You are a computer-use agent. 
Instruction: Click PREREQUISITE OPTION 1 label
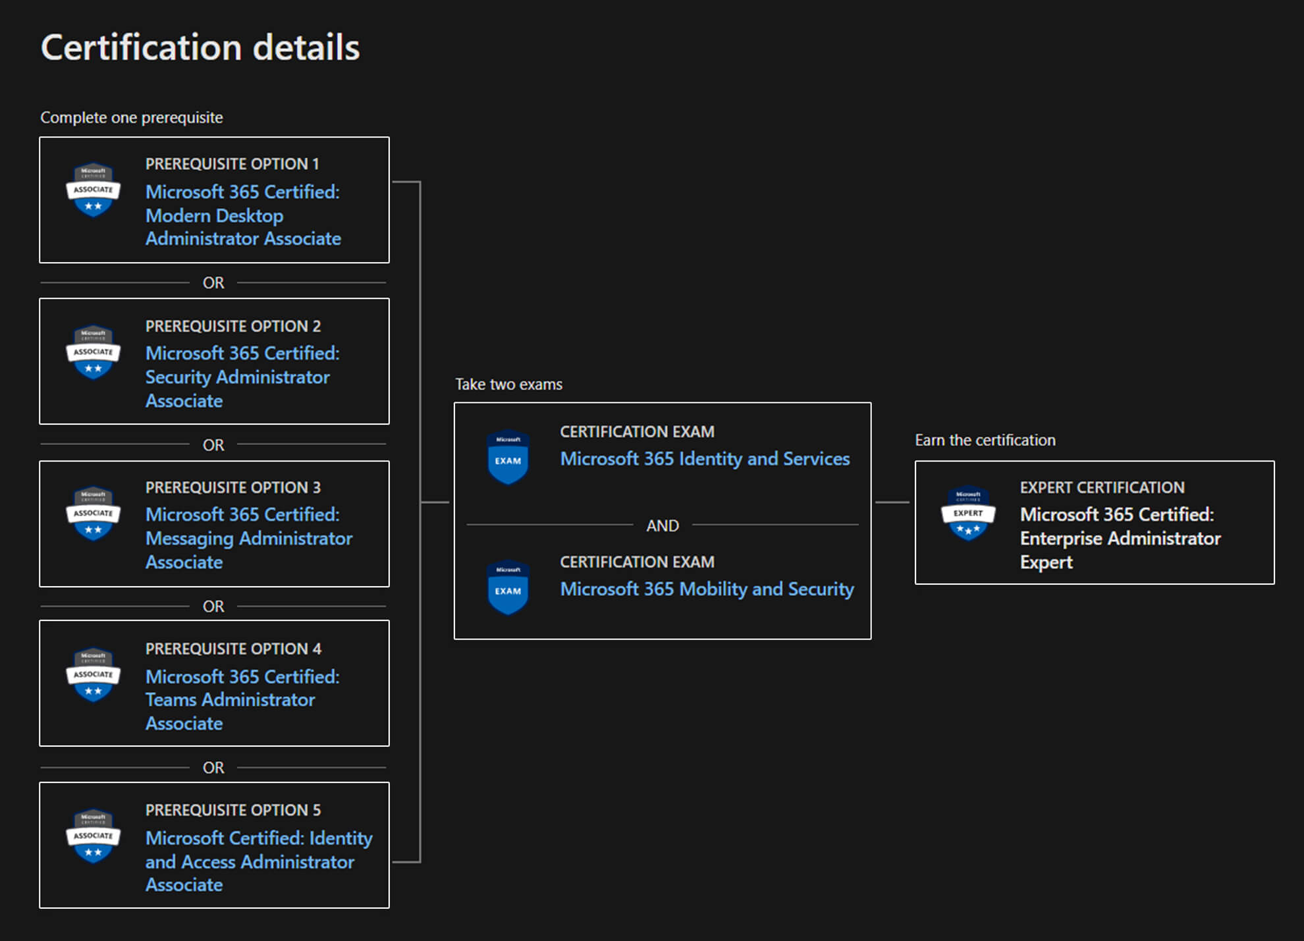(x=232, y=164)
